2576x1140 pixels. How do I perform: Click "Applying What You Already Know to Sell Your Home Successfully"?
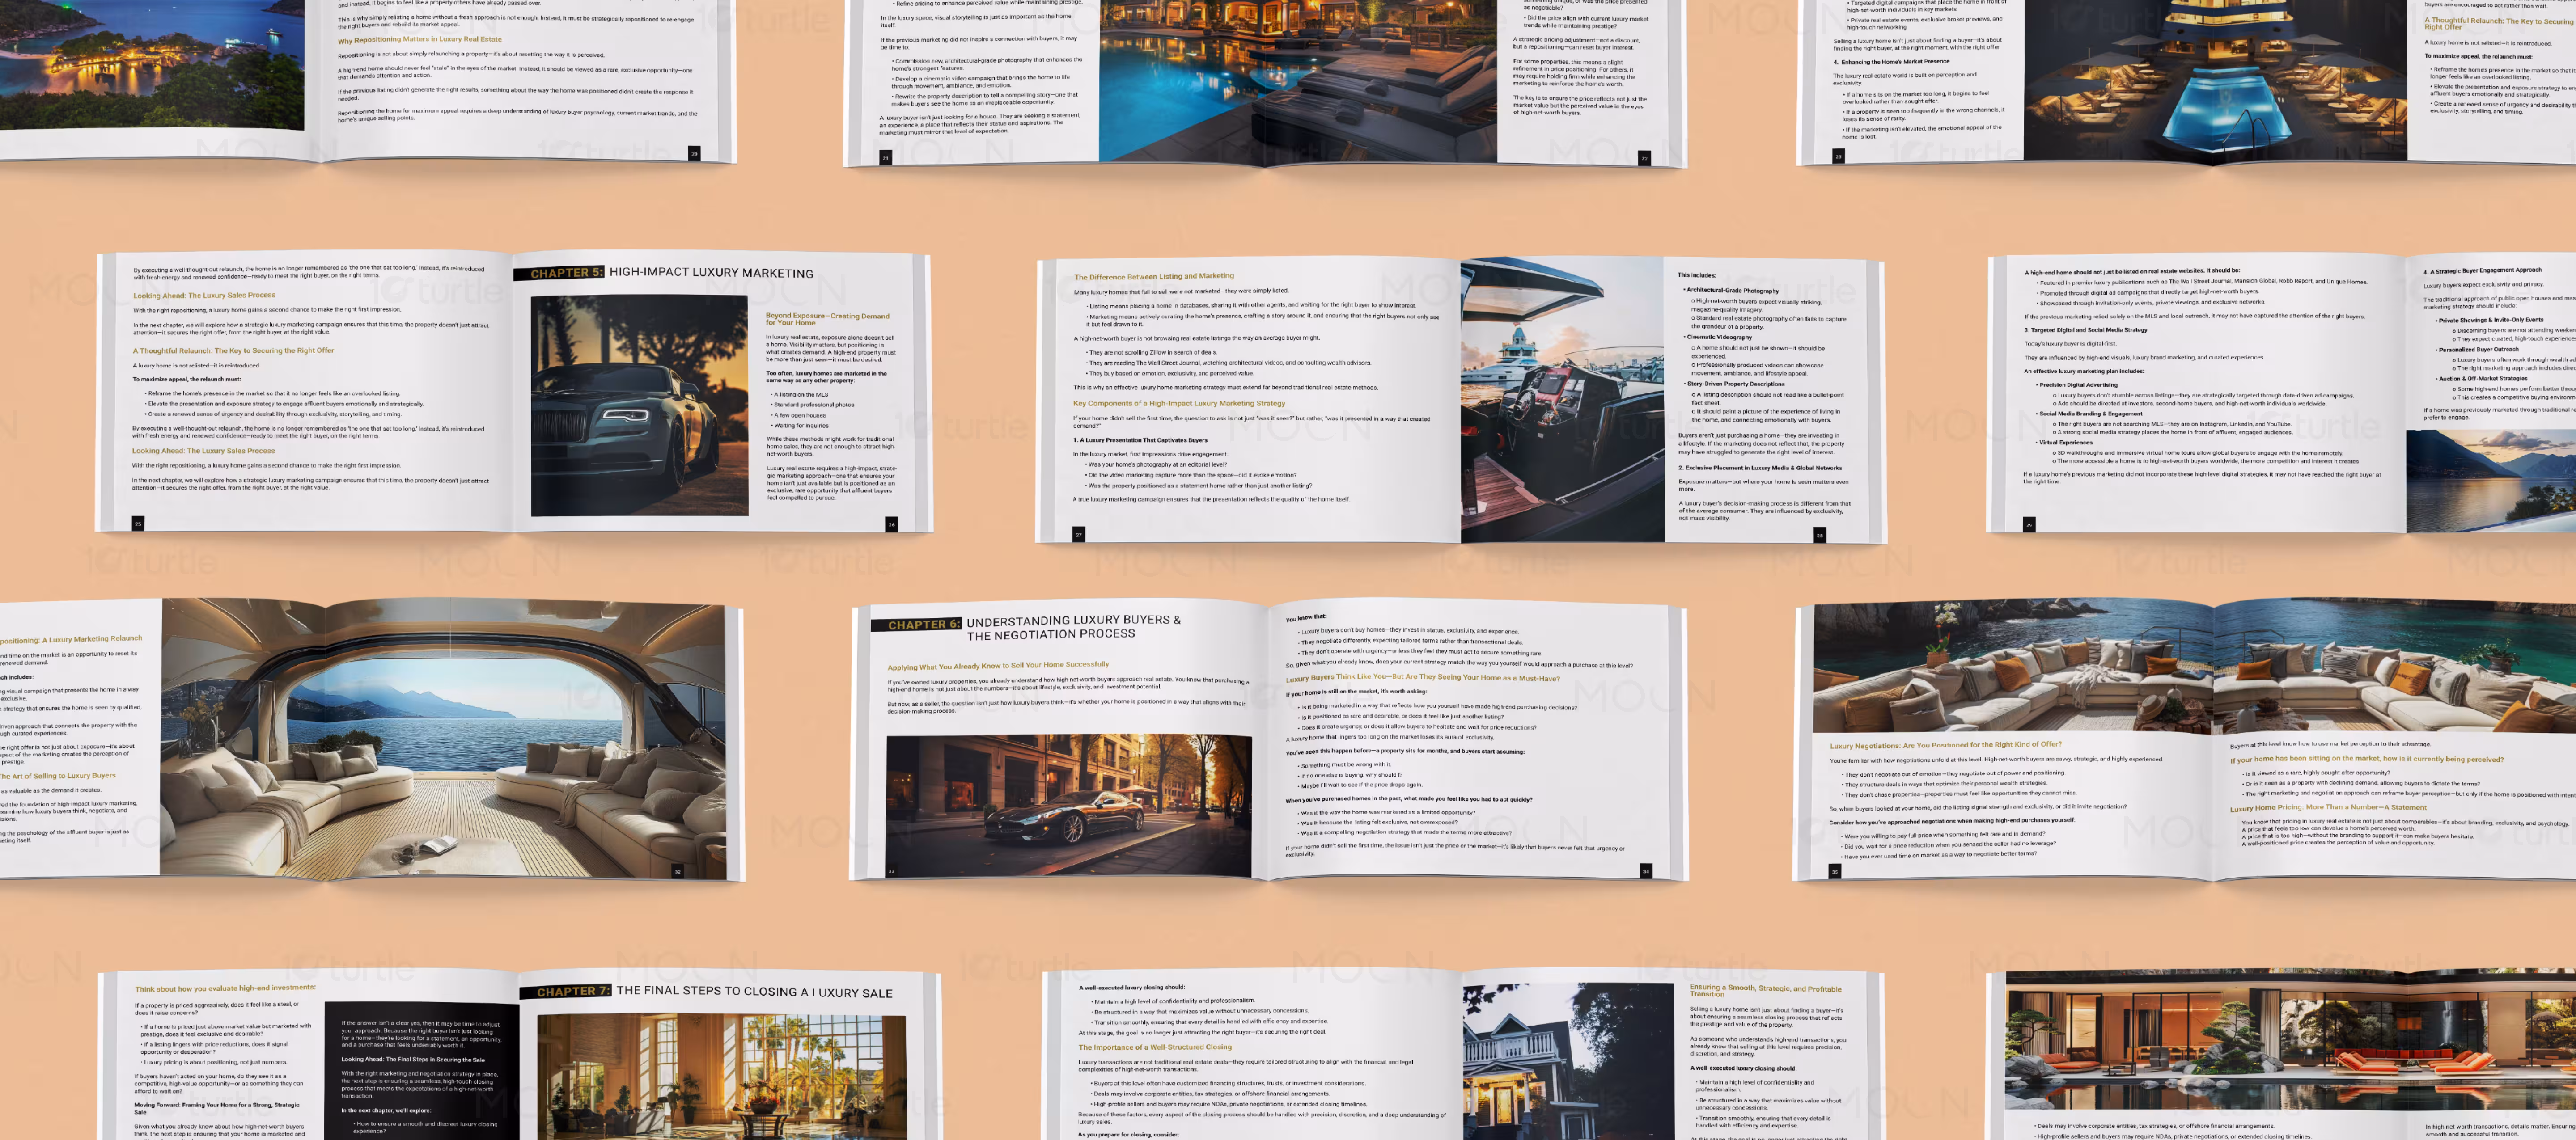tap(998, 665)
